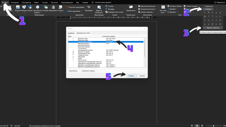This screenshot has width=226, height=127.
Task: Select the Авторское право row
Action: coord(106,52)
